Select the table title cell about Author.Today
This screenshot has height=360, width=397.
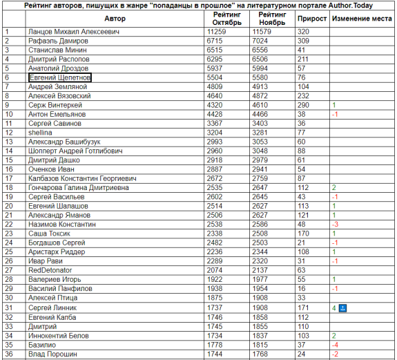tap(198, 6)
